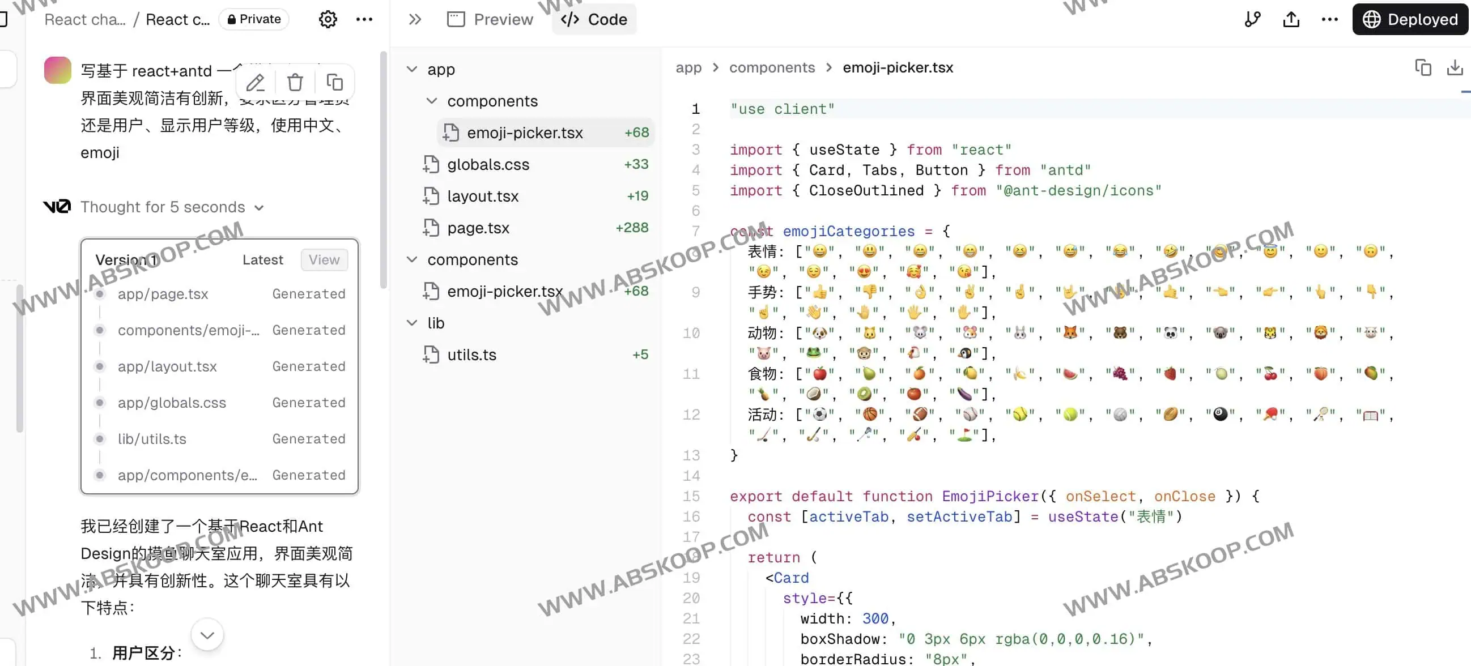The height and width of the screenshot is (666, 1471).
Task: Open page.tsx in file tree
Action: click(x=478, y=228)
